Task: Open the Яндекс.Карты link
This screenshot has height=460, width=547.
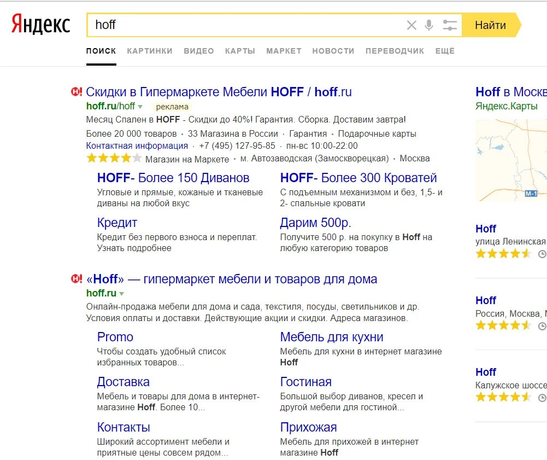Action: 507,106
